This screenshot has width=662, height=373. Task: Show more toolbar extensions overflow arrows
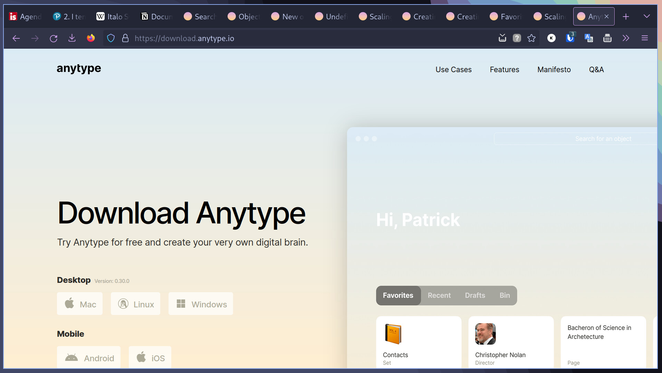click(x=626, y=38)
